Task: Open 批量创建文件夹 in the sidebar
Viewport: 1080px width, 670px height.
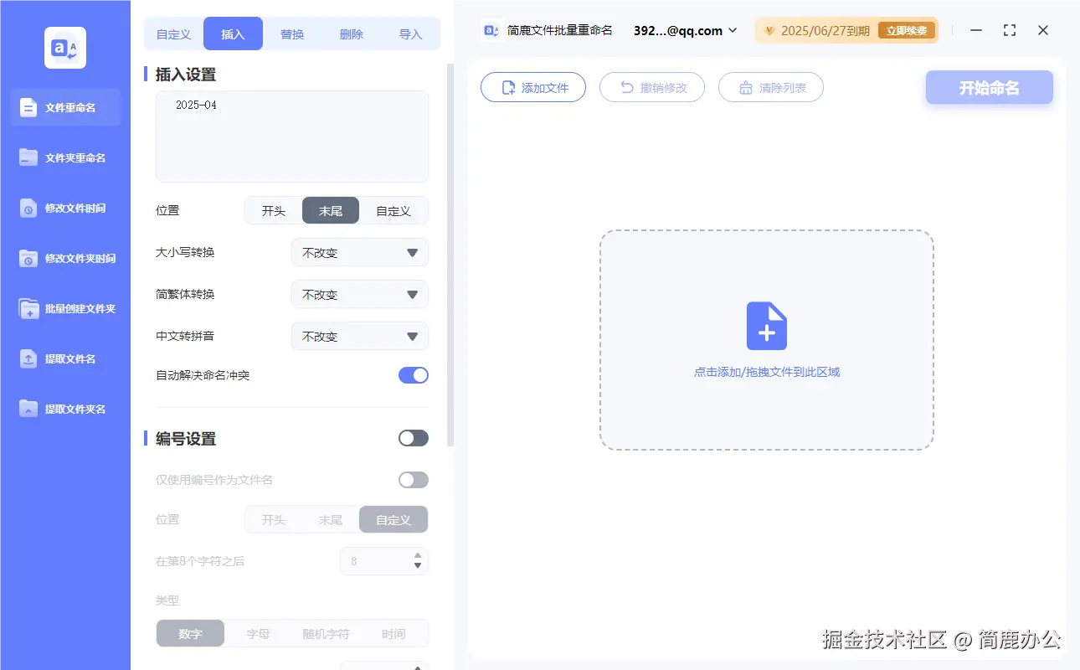Action: pyautogui.click(x=65, y=308)
